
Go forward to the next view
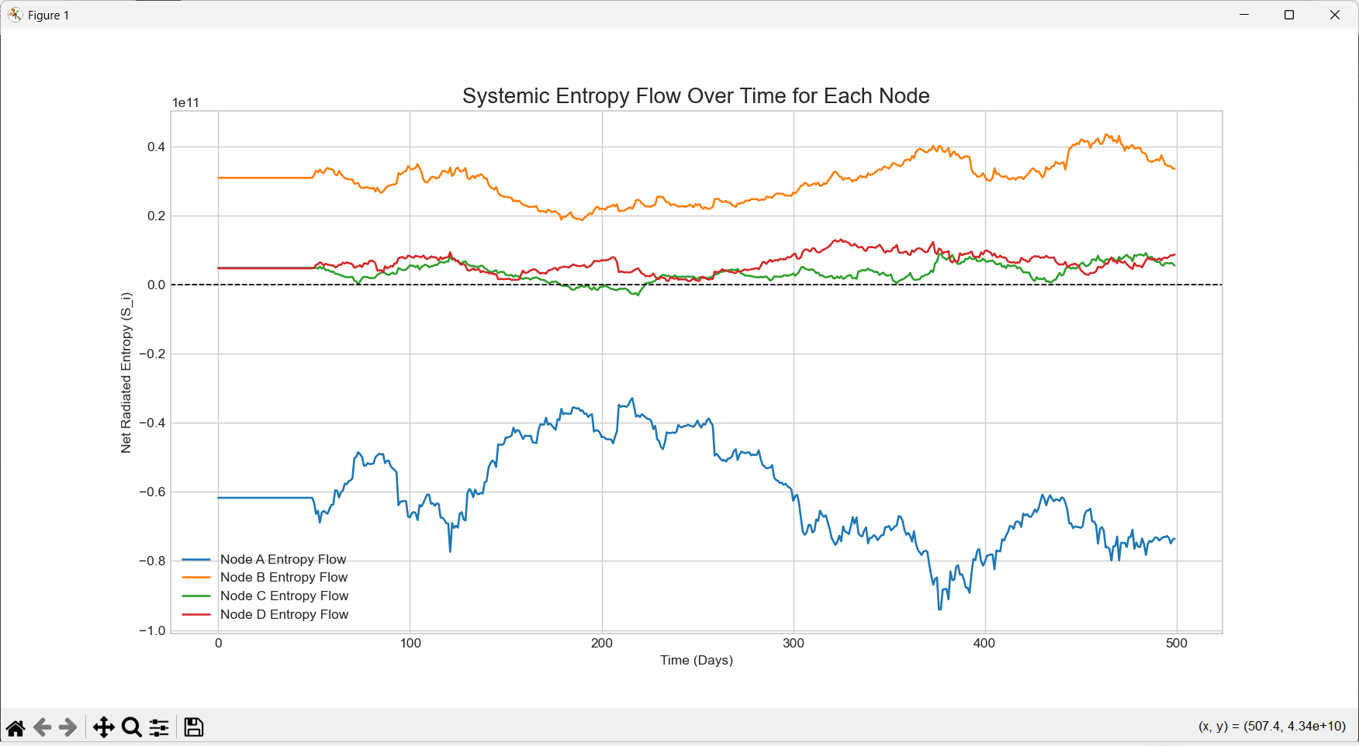(68, 727)
